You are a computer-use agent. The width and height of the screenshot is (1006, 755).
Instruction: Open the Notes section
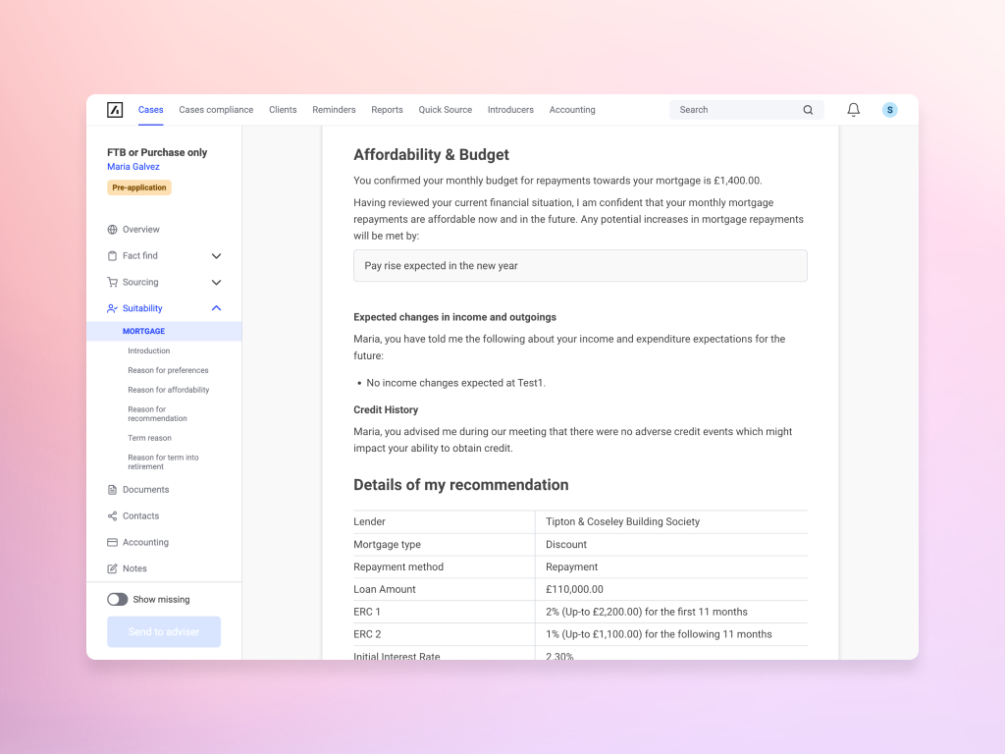coord(134,569)
